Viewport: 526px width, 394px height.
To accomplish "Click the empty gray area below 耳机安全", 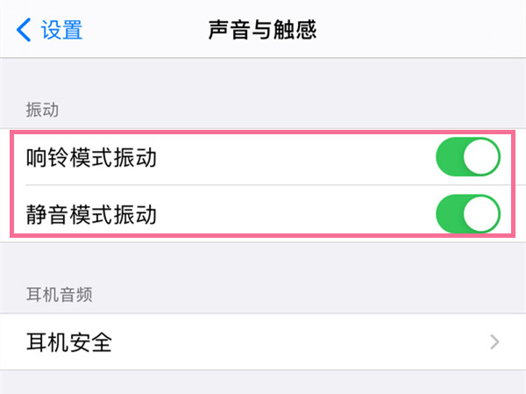I will 263,383.
